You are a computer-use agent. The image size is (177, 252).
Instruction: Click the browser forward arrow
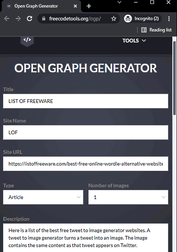click(x=18, y=19)
